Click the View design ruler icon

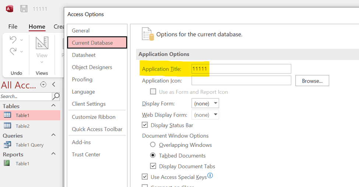click(x=42, y=43)
